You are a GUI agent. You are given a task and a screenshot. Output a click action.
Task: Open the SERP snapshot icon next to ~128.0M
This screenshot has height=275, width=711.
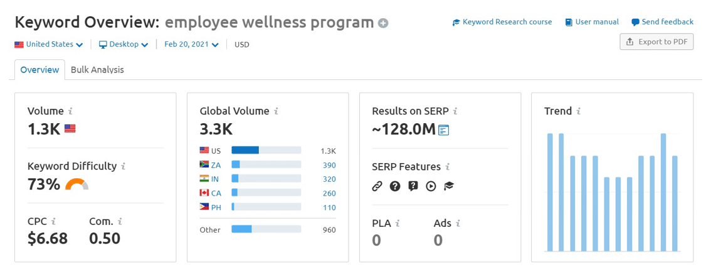444,130
